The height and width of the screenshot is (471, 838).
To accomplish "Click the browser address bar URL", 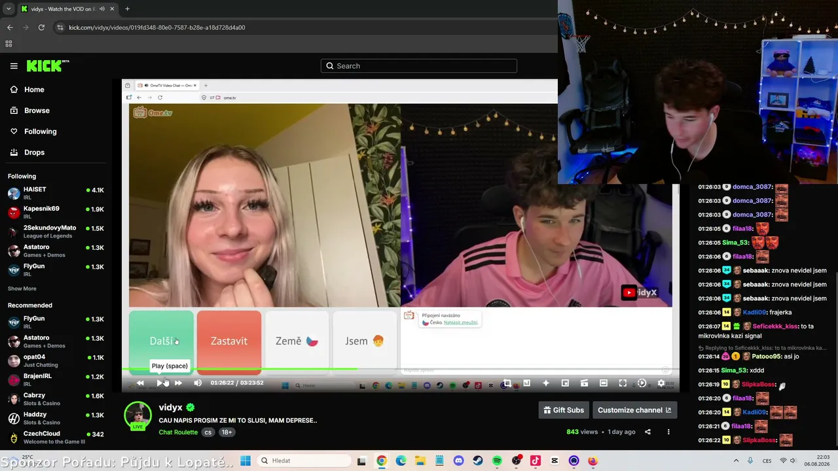I will tap(157, 27).
